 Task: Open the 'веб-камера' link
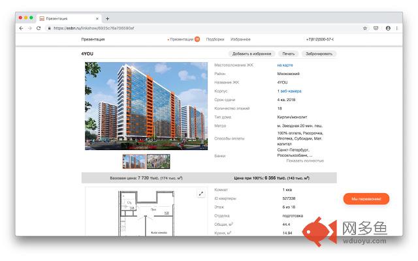[x=291, y=91]
